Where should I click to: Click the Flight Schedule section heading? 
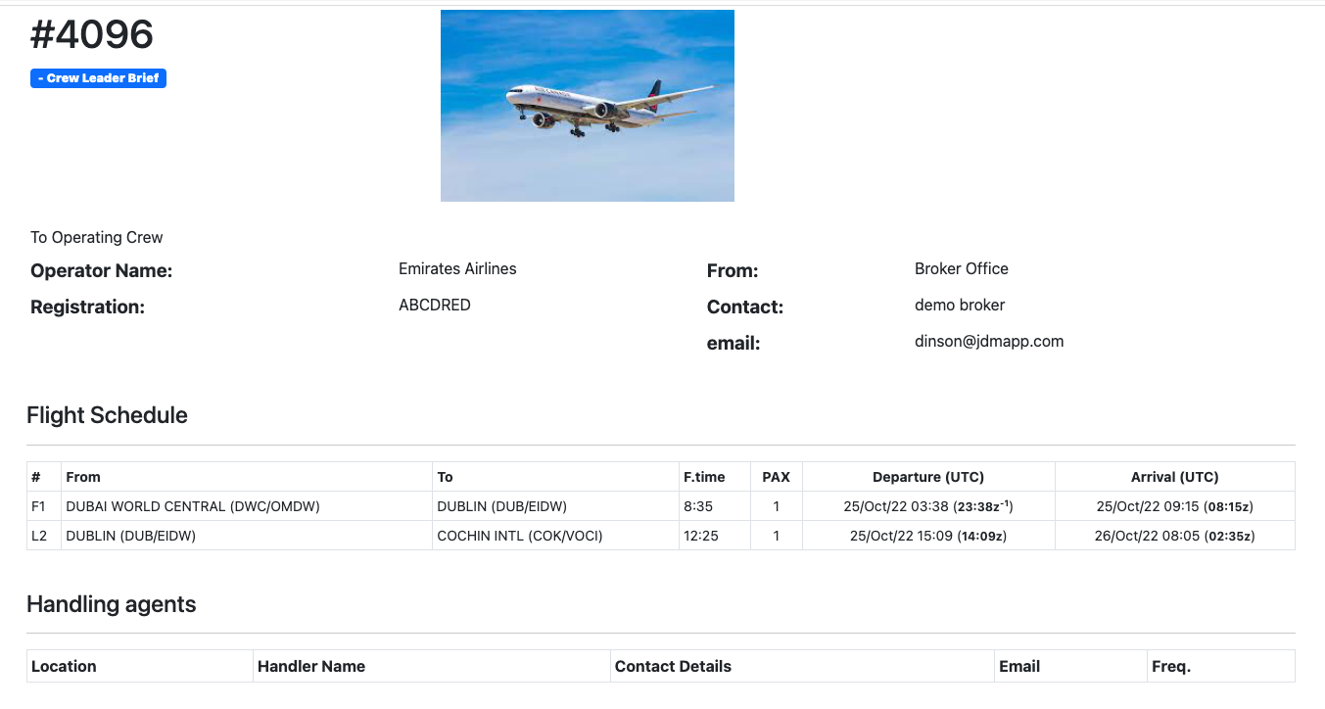point(107,415)
